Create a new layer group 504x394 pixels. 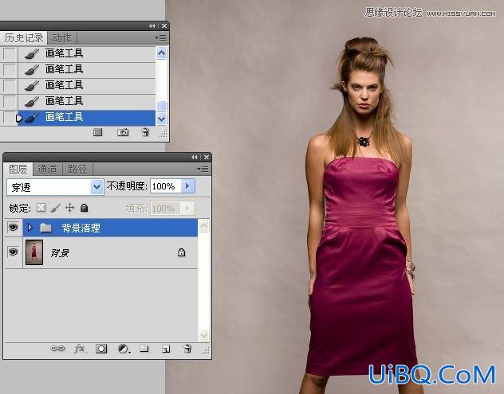click(x=144, y=349)
